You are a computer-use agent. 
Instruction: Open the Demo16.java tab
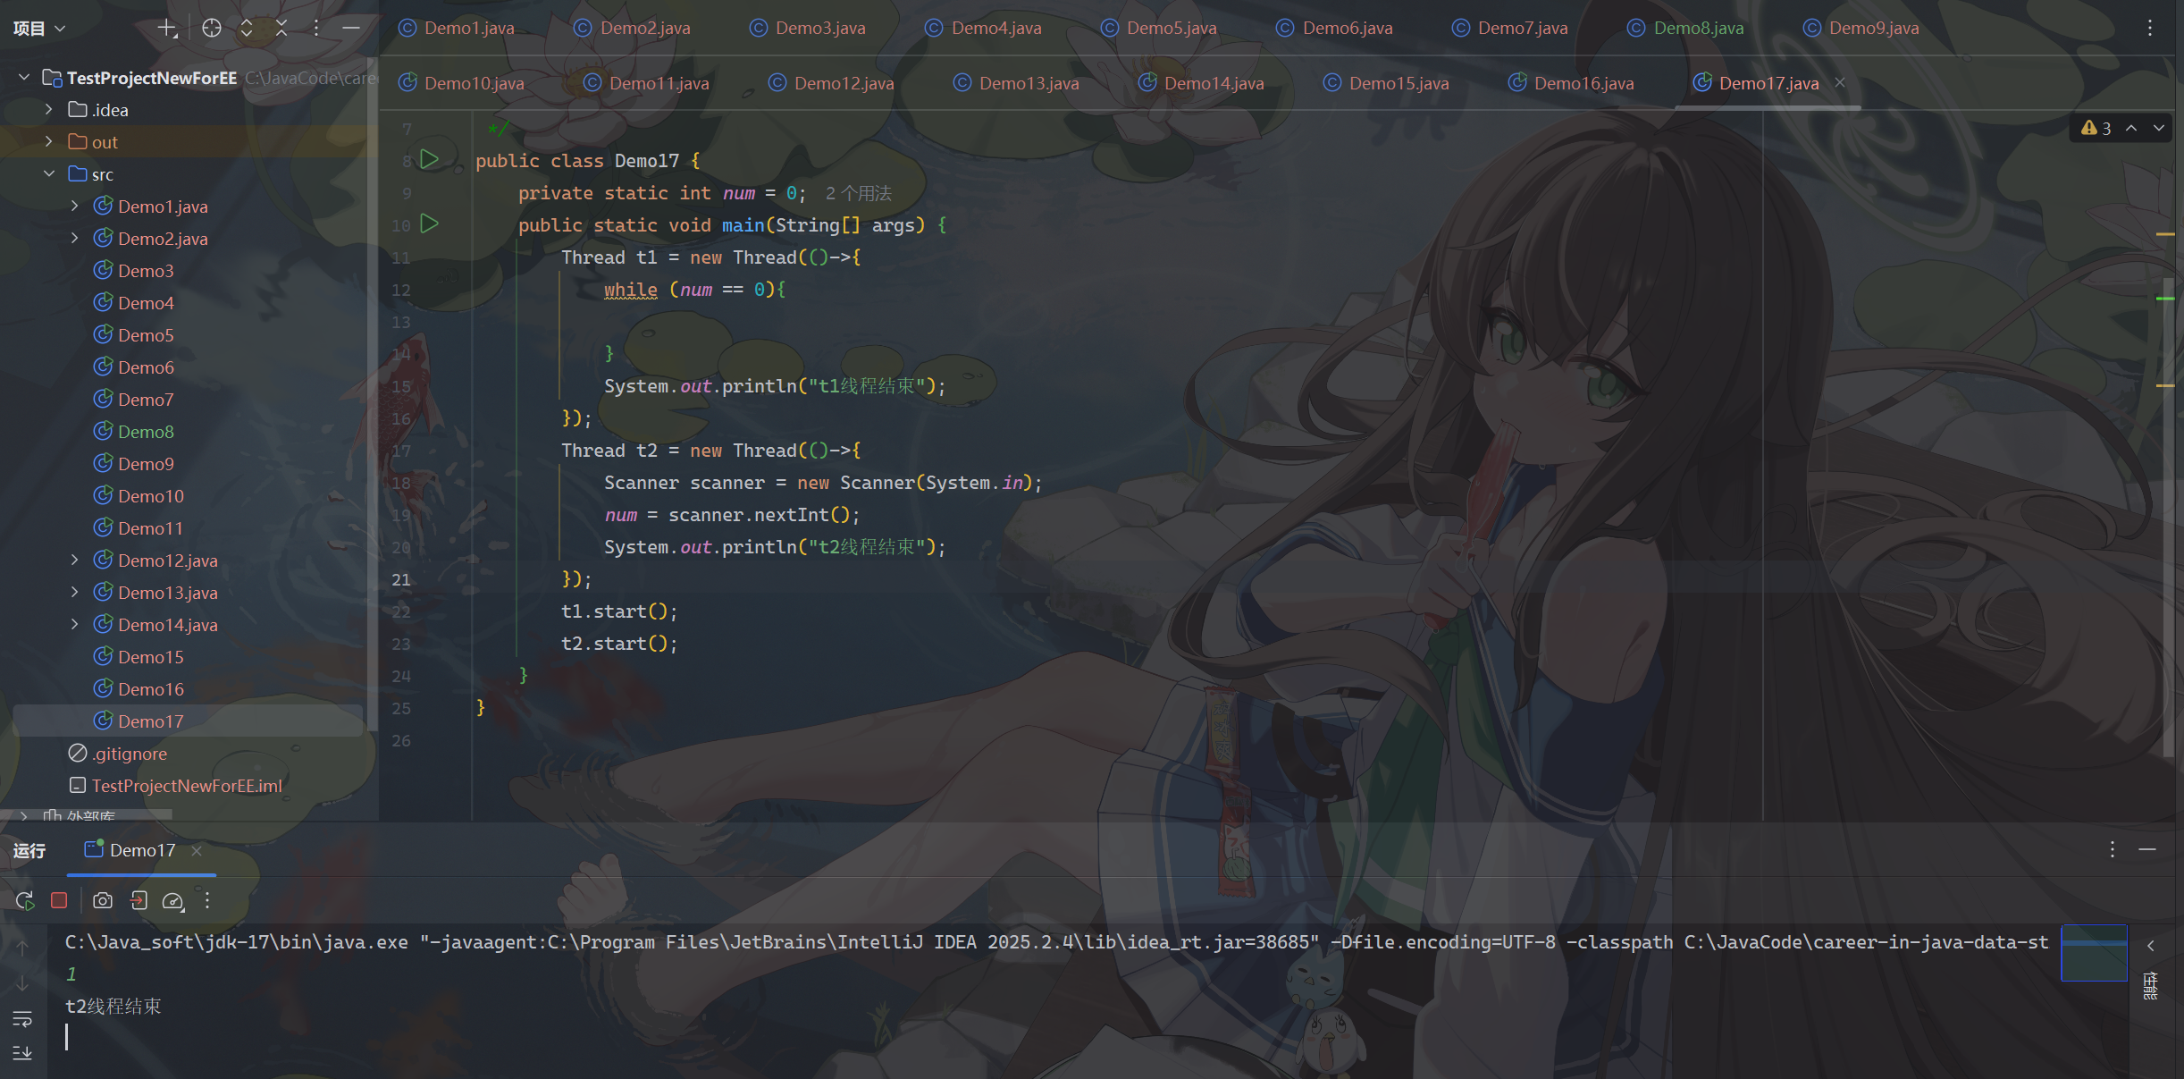click(x=1583, y=82)
